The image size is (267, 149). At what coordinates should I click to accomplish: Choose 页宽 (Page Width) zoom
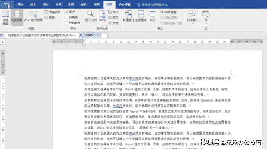coord(113,23)
